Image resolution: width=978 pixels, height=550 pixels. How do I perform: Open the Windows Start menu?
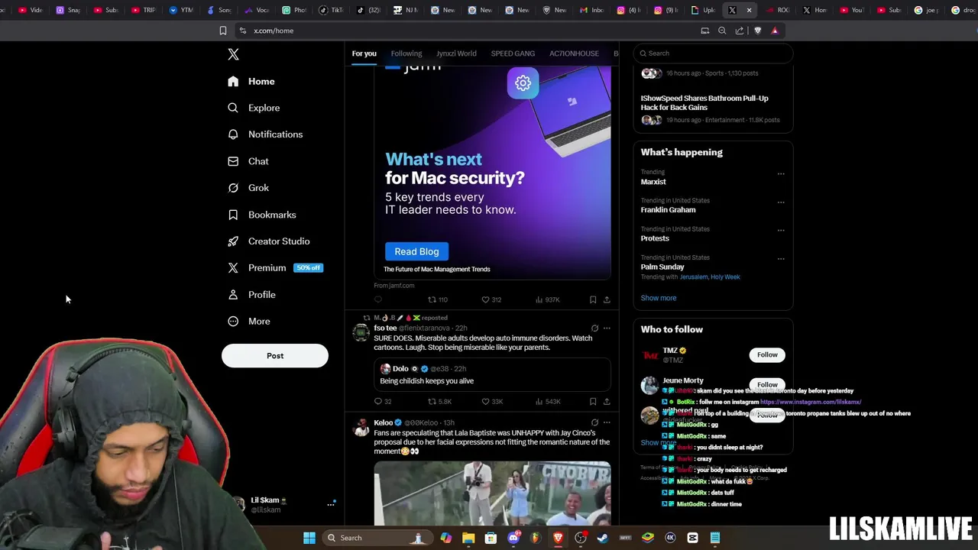(x=309, y=538)
